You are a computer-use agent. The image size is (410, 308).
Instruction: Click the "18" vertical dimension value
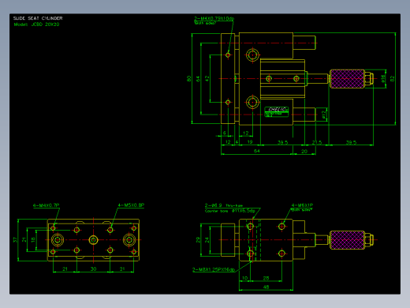33,240
